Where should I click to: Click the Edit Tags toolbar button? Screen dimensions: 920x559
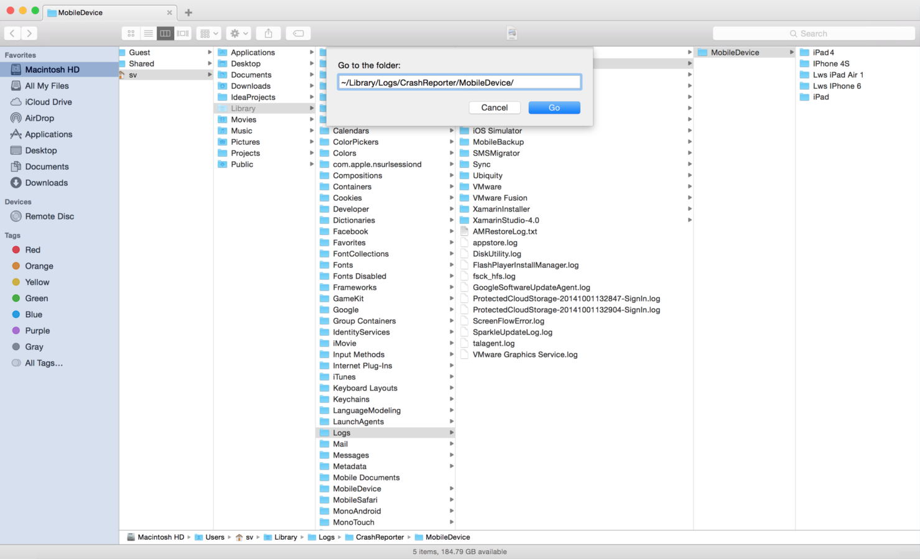(299, 34)
